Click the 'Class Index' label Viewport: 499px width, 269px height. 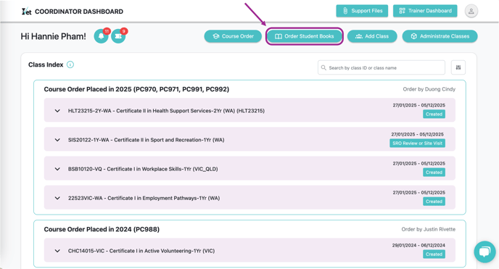coord(46,65)
